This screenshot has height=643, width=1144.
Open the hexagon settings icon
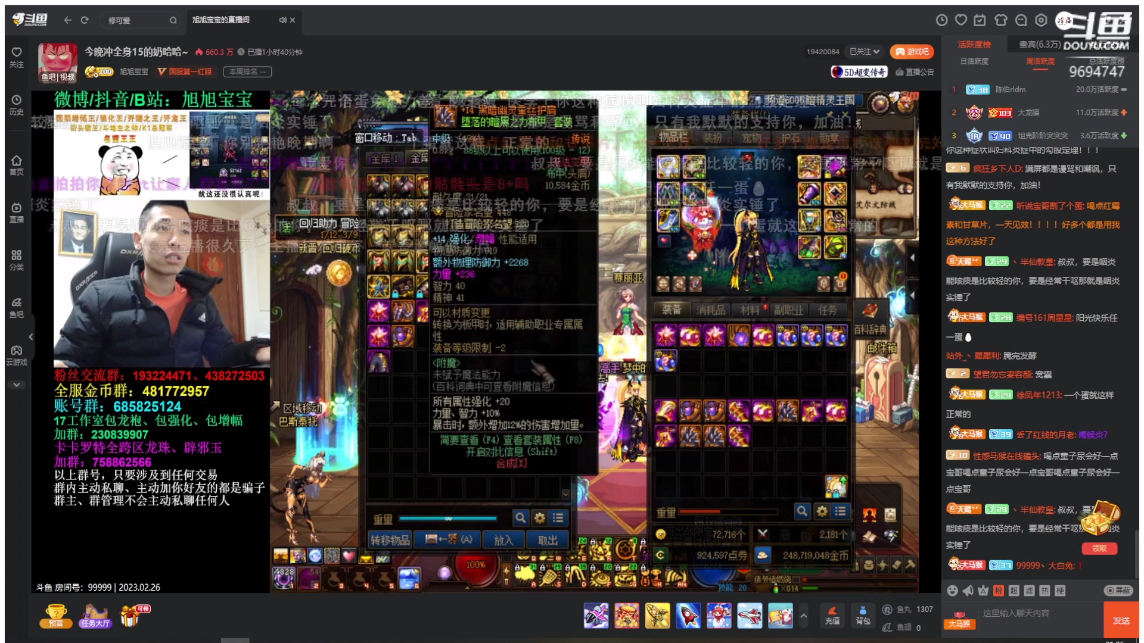click(x=1041, y=20)
